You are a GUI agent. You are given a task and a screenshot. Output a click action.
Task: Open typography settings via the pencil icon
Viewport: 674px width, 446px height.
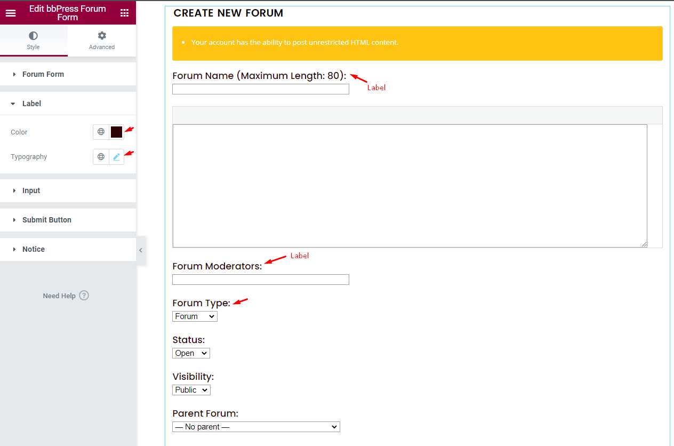(x=116, y=156)
